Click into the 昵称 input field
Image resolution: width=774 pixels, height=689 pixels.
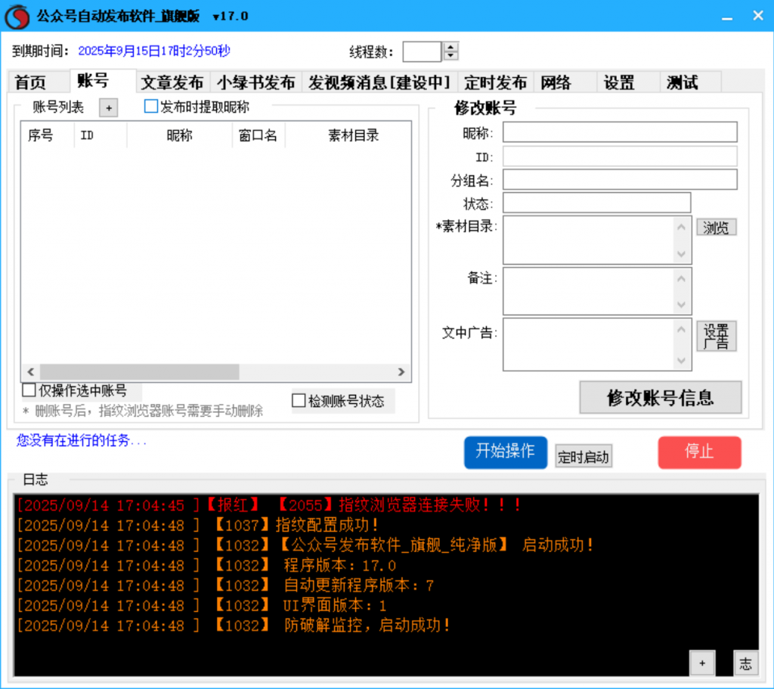pos(619,132)
